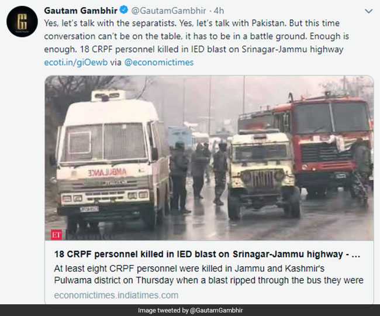
Task: Open Gautam Gambhir's profile avatar
Action: point(22,22)
